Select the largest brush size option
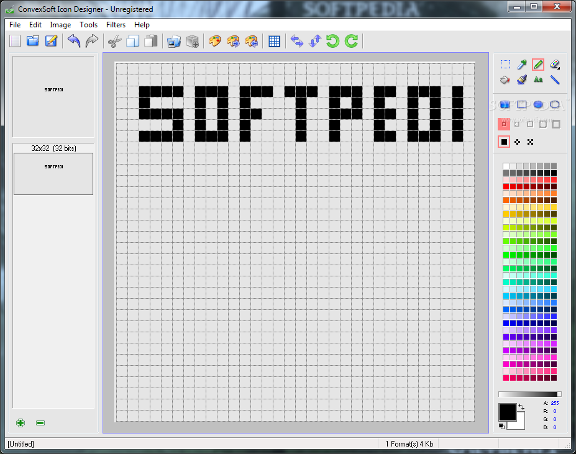This screenshot has width=576, height=454. pyautogui.click(x=556, y=124)
